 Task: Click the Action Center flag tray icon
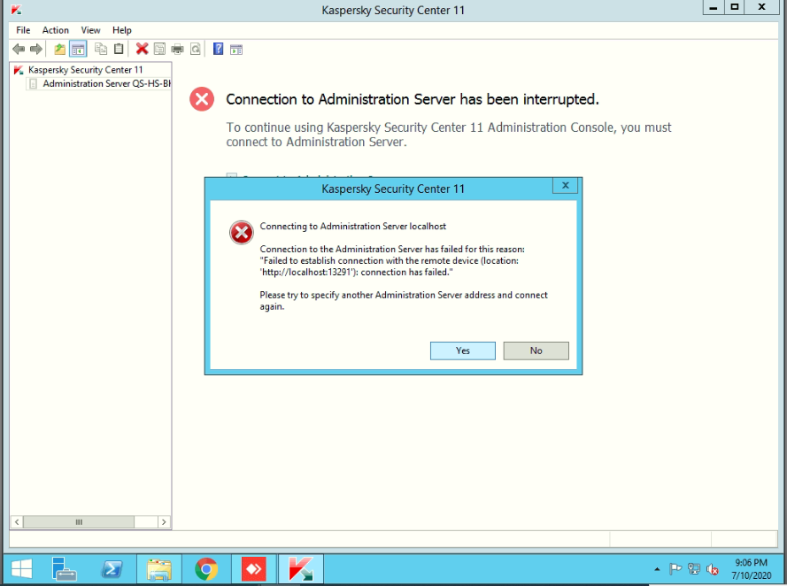point(675,569)
